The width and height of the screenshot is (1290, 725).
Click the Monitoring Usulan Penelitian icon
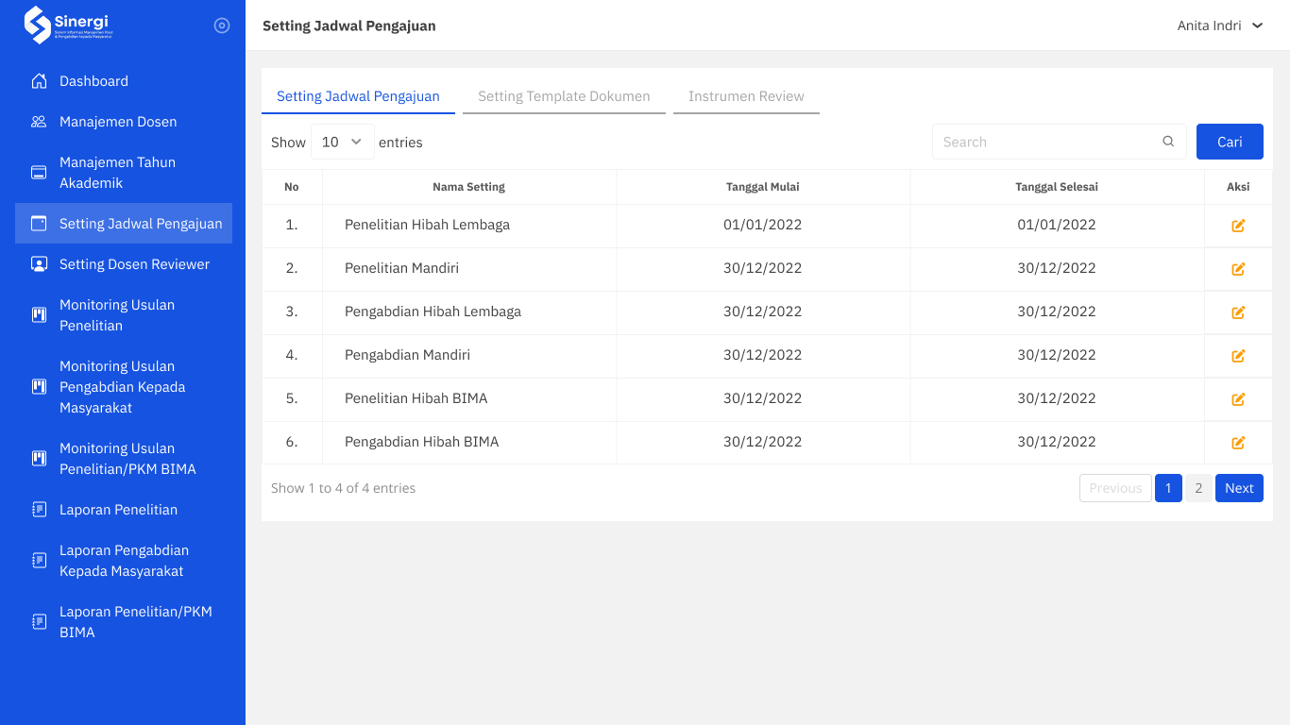click(x=39, y=315)
